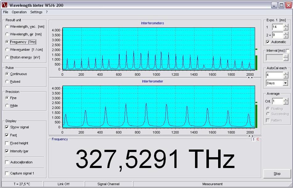Click the down-arrow splitter below the Interferometers chart
The height and width of the screenshot is (188, 293).
click(252, 78)
